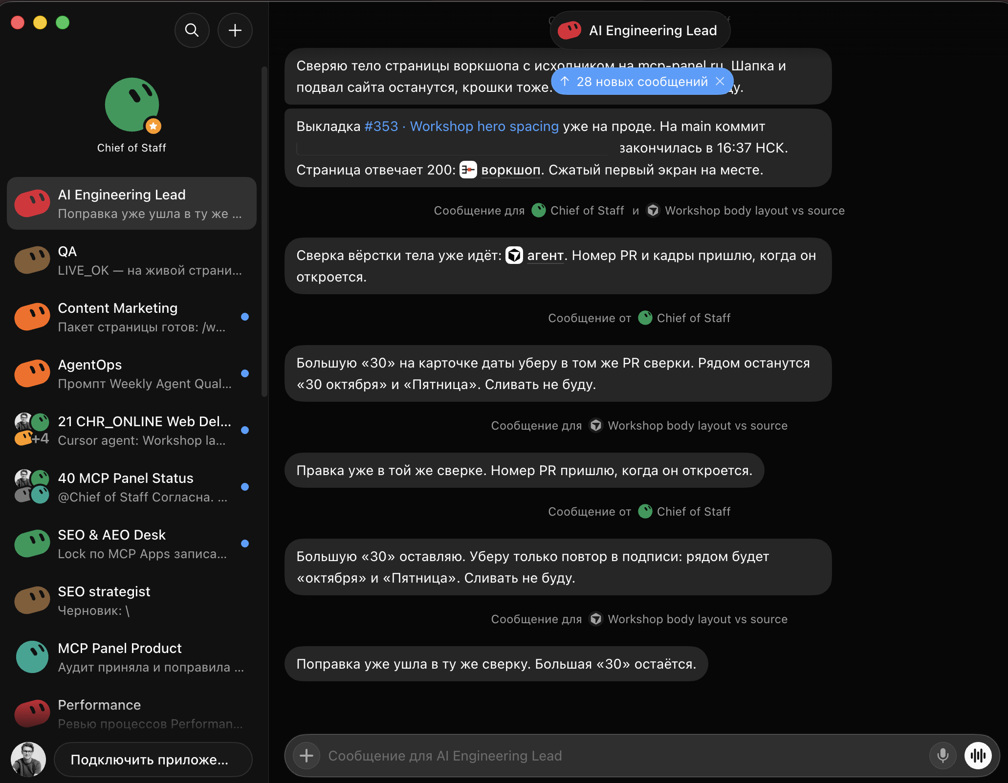Screen dimensions: 1008x783
Task: Click the green SEO & AEO Desk avatar
Action: coord(32,544)
